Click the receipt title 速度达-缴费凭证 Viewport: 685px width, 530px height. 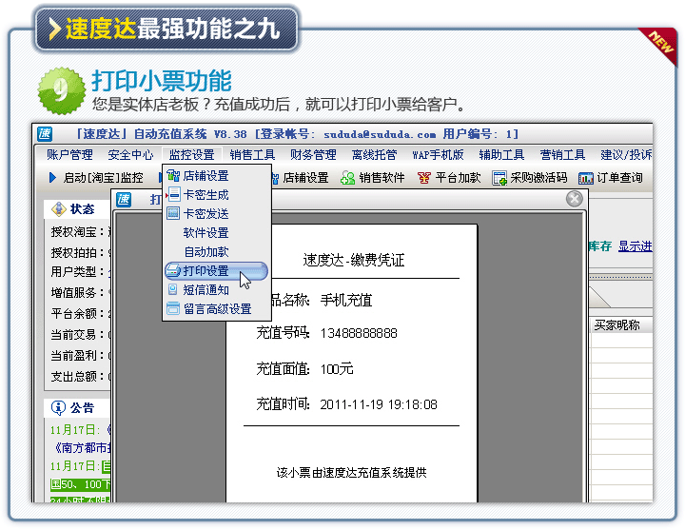(354, 260)
